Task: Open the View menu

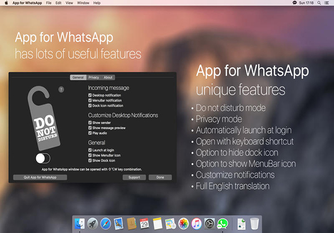Action: click(69, 3)
